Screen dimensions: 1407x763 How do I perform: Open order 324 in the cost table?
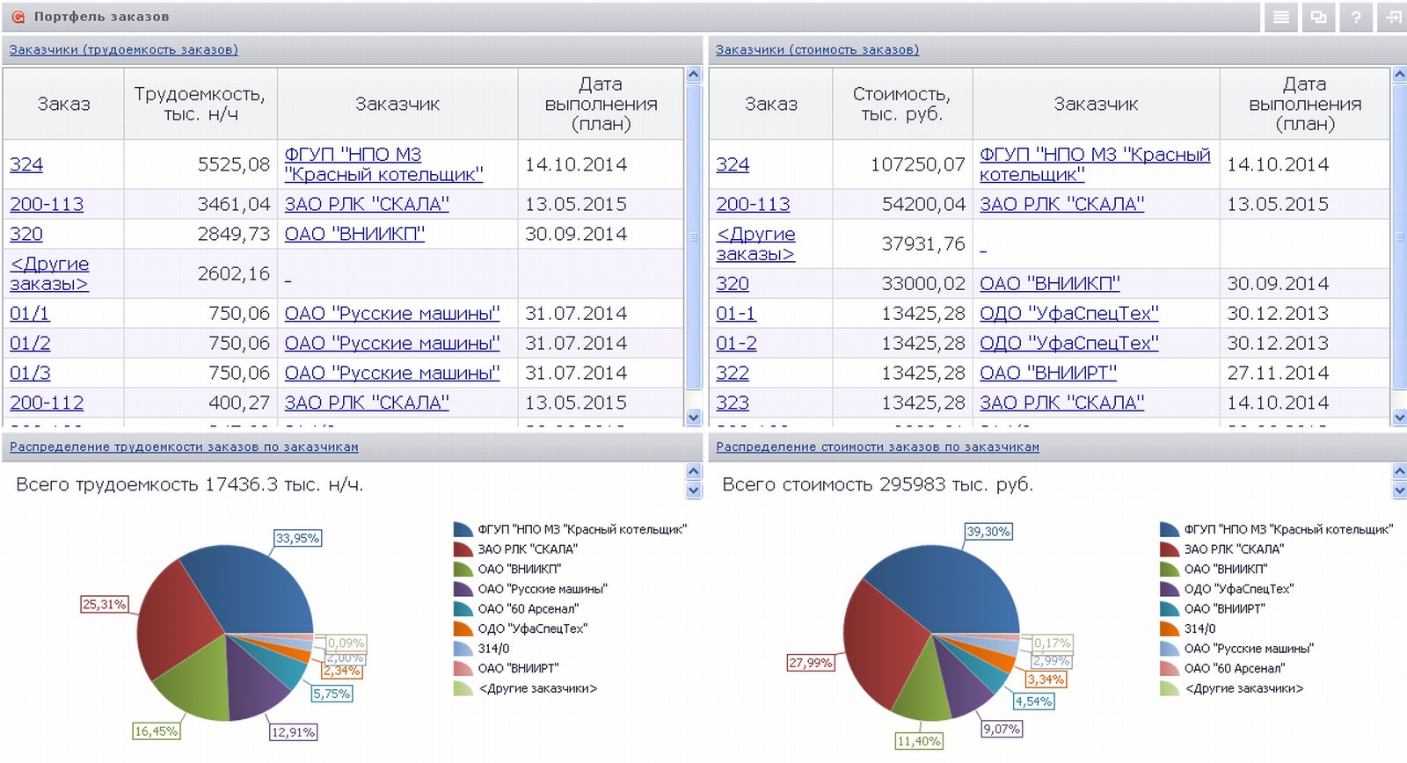click(x=733, y=164)
